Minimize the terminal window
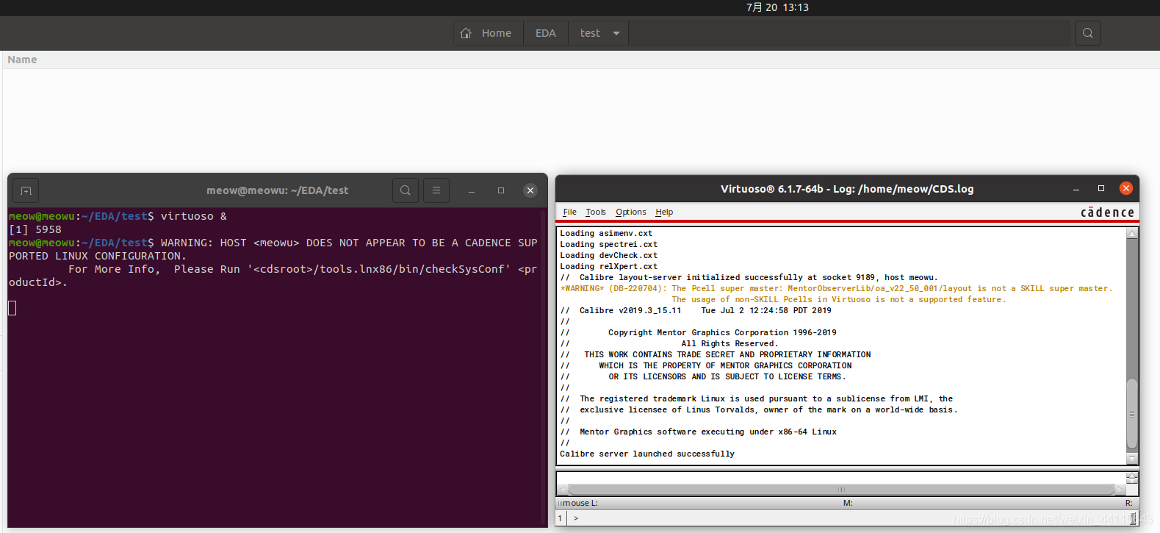1160x533 pixels. tap(472, 190)
